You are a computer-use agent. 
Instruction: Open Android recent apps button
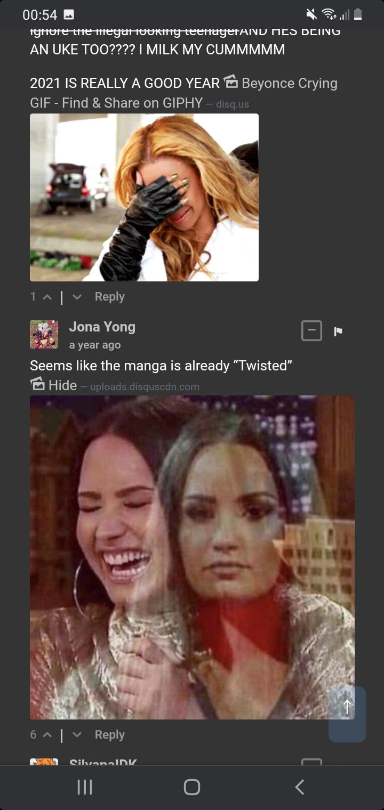(85, 787)
